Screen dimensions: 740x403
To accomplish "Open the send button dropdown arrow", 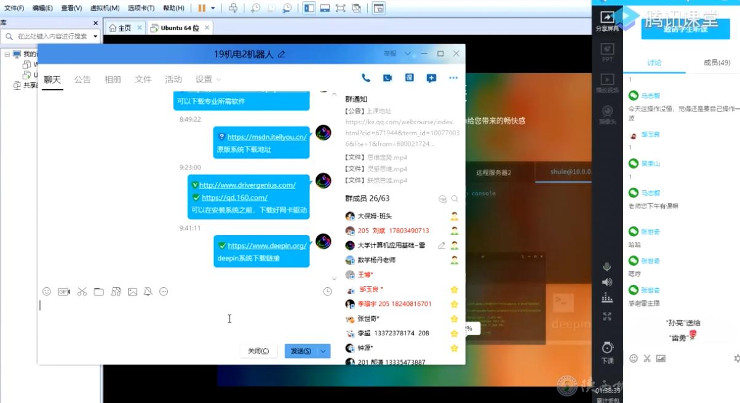I will [324, 351].
